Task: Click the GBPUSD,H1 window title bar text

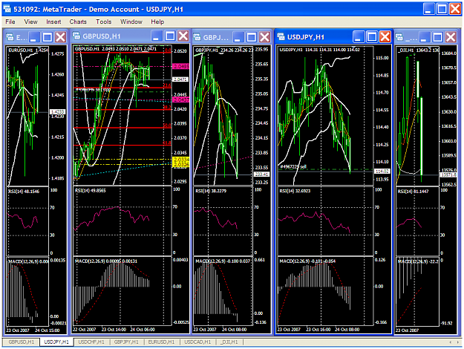Action: coord(102,36)
